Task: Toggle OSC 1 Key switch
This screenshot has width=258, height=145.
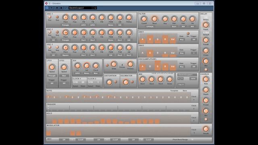Action: [x=50, y=17]
